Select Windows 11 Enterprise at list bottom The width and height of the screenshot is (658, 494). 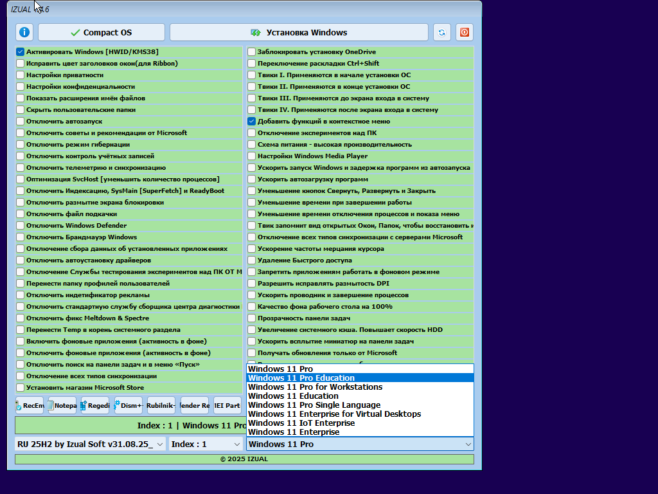360,432
